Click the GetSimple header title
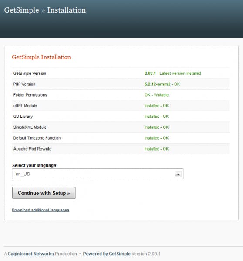This screenshot has height=261, width=243. pos(21,10)
